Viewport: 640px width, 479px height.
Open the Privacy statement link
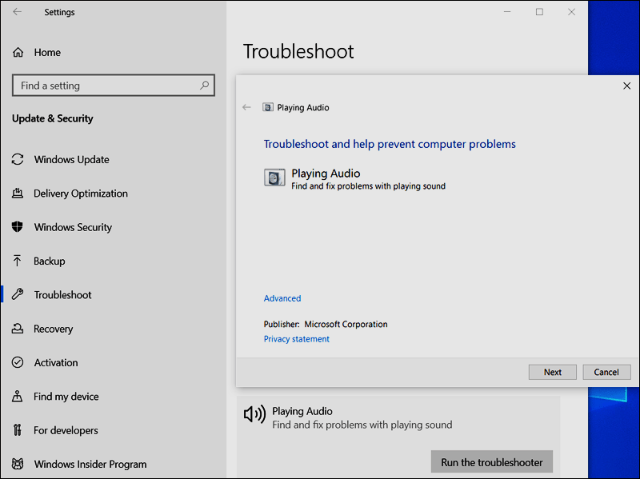click(x=296, y=339)
